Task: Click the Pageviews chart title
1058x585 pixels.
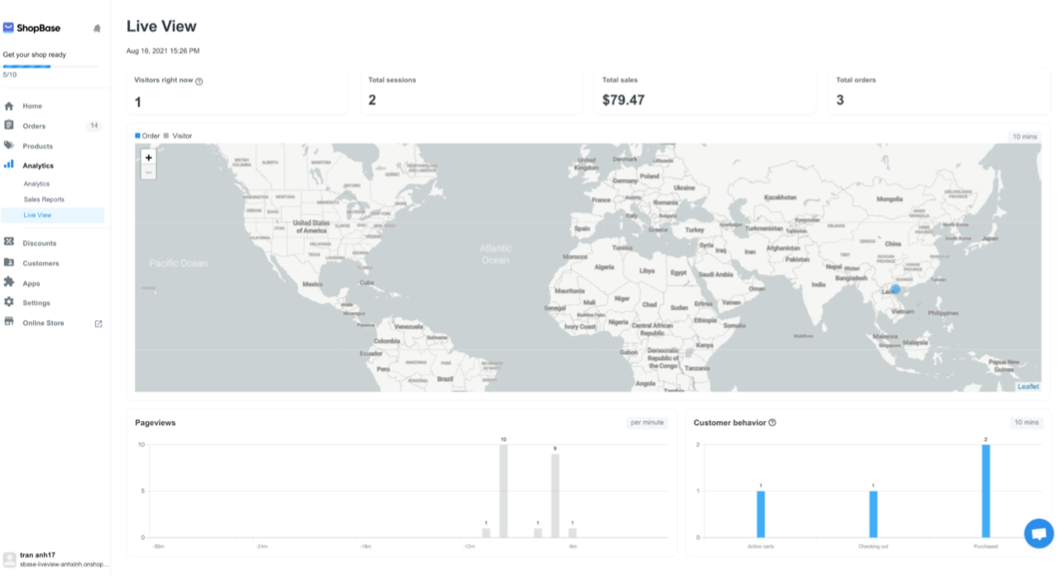Action: 156,422
